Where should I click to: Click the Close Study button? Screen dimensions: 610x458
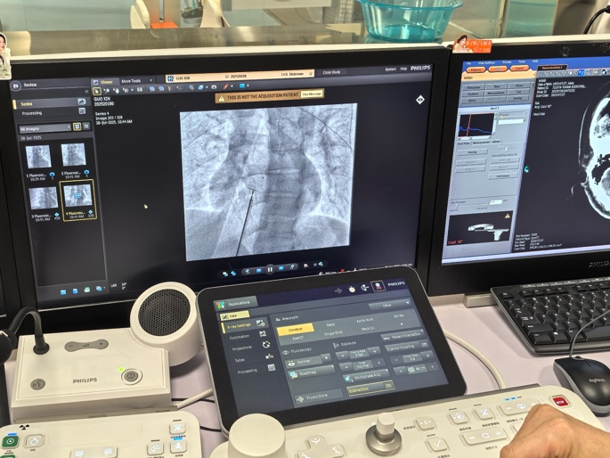[331, 72]
